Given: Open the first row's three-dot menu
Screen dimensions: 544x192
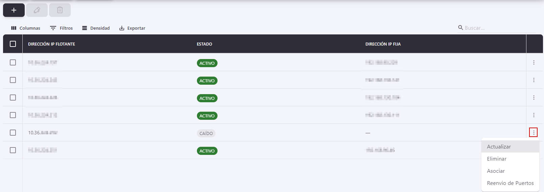Looking at the screenshot, I should (x=534, y=62).
